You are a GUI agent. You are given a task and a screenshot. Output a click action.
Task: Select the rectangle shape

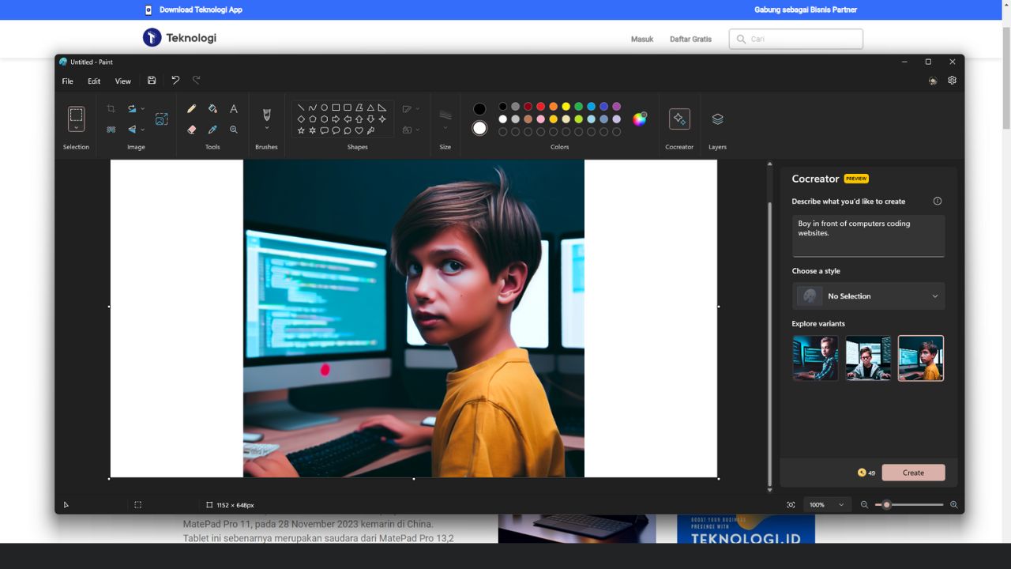[336, 107]
